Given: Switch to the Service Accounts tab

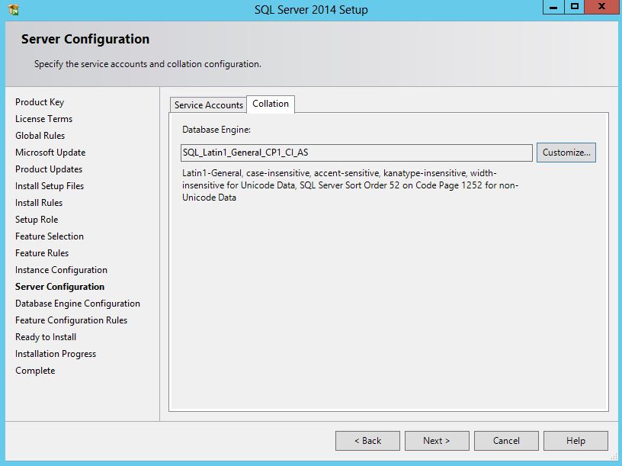Looking at the screenshot, I should pyautogui.click(x=208, y=105).
